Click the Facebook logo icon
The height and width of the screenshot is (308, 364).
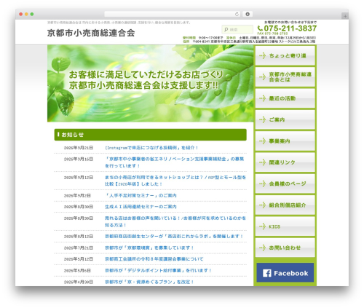coord(267,273)
